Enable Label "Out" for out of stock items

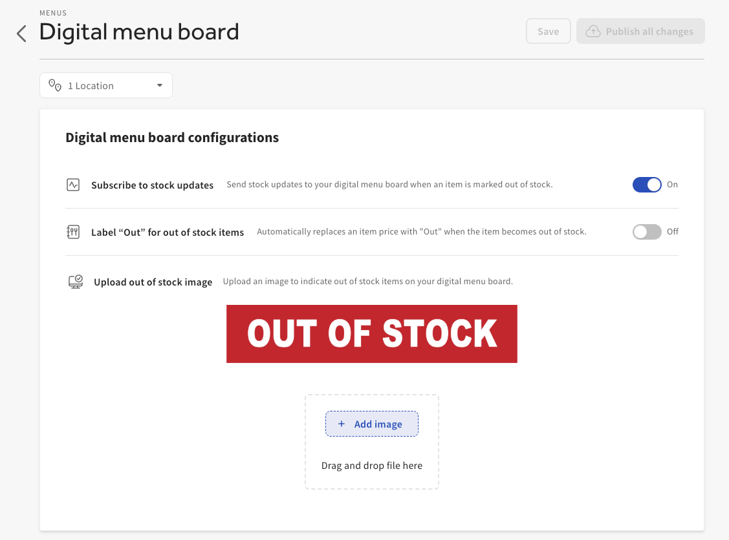pyautogui.click(x=646, y=231)
